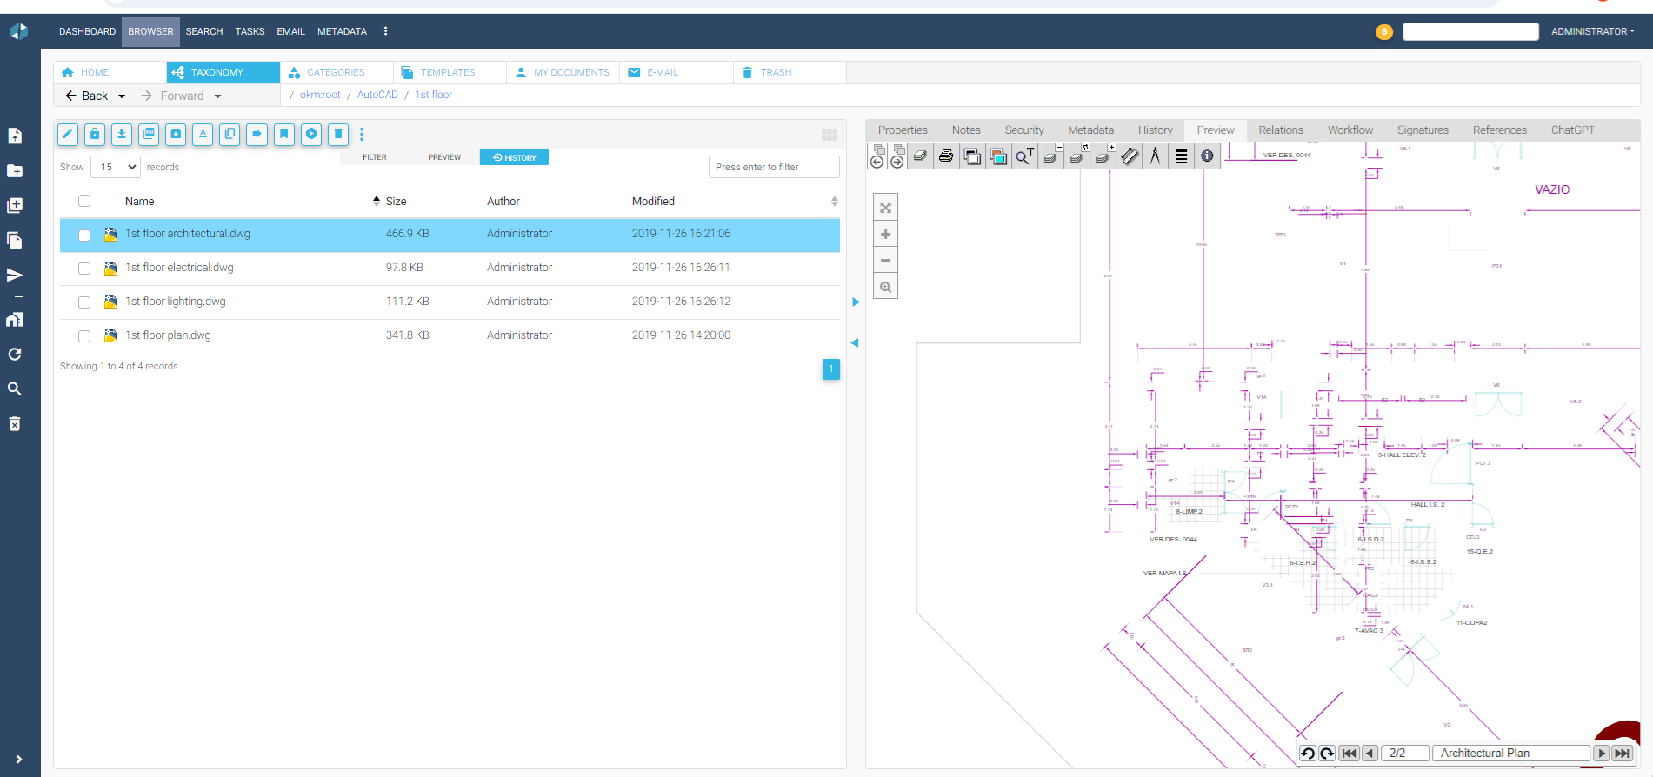Open the Back history dropdown arrow

tap(122, 96)
